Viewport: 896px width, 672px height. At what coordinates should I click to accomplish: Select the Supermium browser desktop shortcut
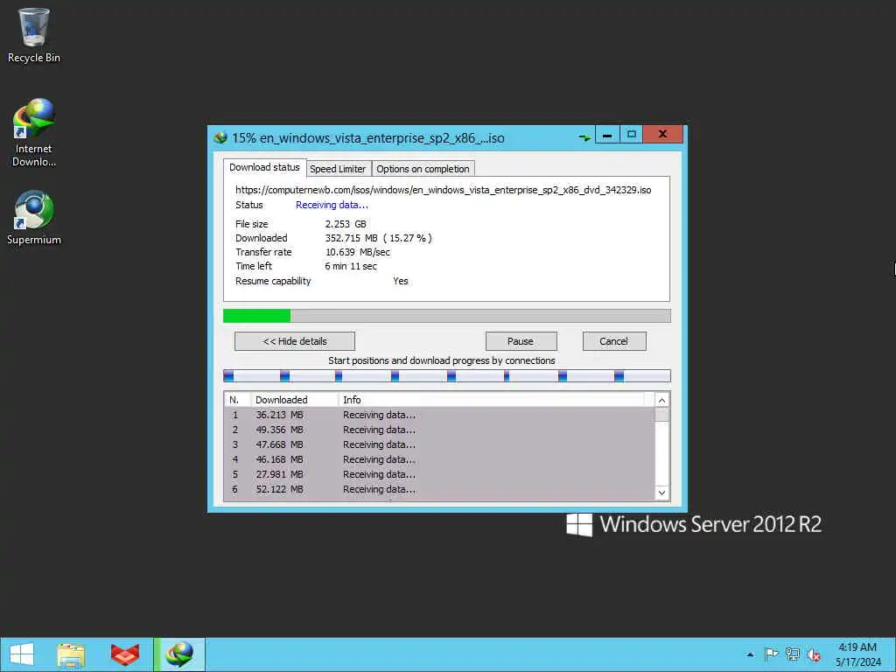34,218
